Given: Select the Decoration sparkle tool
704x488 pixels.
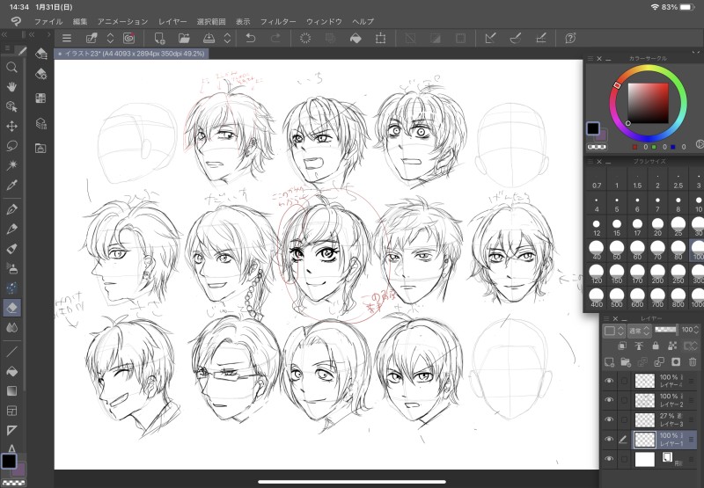Looking at the screenshot, I should (x=11, y=288).
